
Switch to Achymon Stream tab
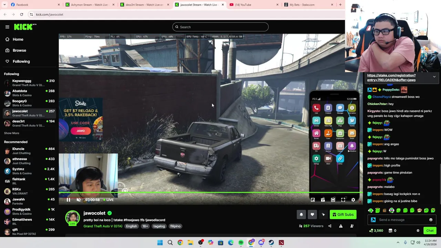[x=90, y=5]
